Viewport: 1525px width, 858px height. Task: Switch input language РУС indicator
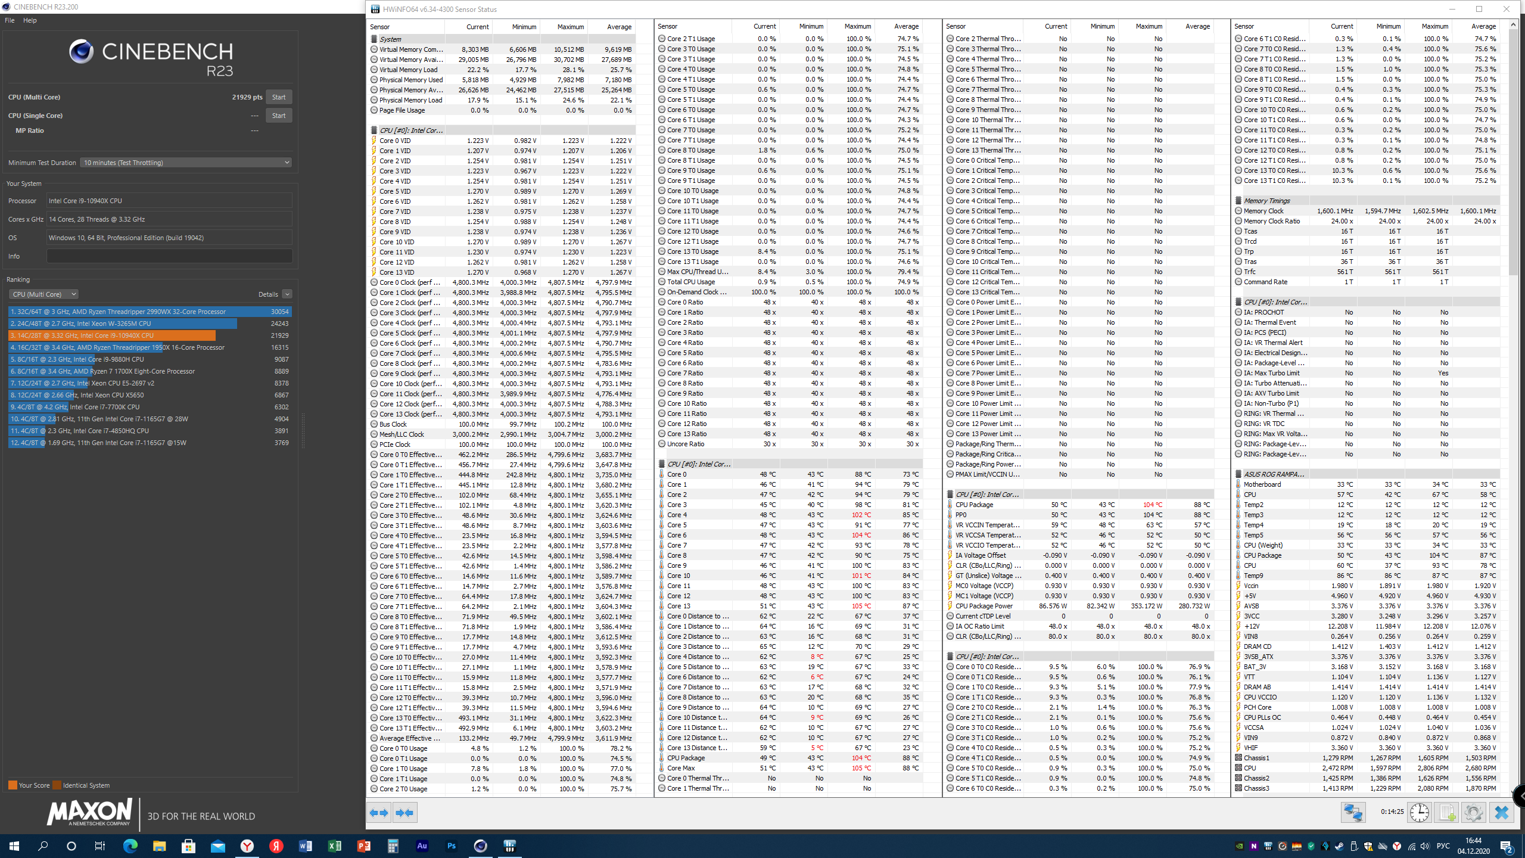point(1443,846)
